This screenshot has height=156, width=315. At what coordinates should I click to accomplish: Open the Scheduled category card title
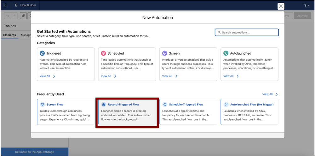pos(116,53)
